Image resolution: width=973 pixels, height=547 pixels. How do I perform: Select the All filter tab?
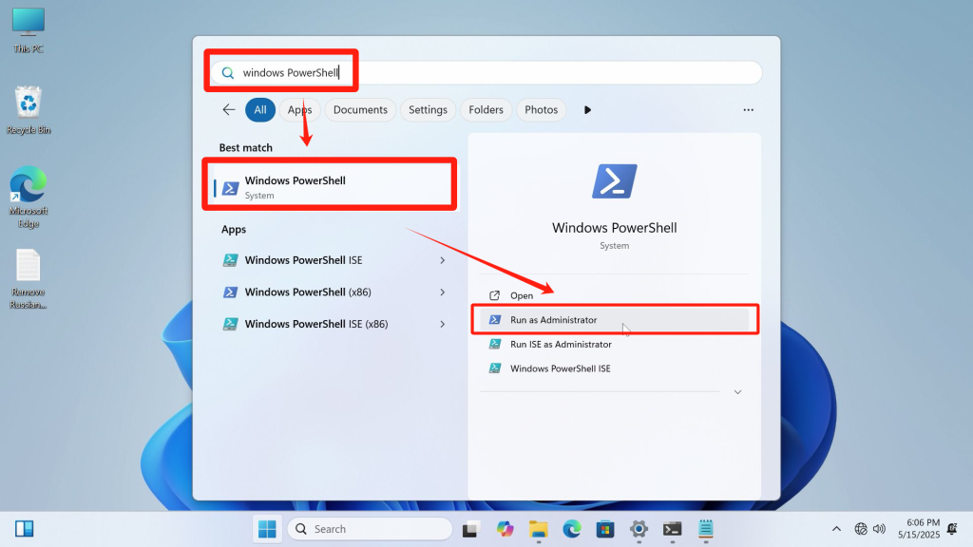coord(260,110)
